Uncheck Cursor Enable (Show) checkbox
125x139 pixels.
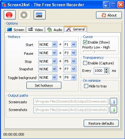click(85, 42)
